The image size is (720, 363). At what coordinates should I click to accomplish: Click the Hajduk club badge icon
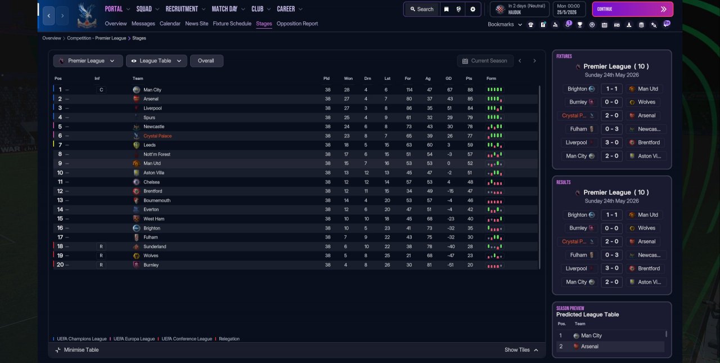click(x=499, y=9)
